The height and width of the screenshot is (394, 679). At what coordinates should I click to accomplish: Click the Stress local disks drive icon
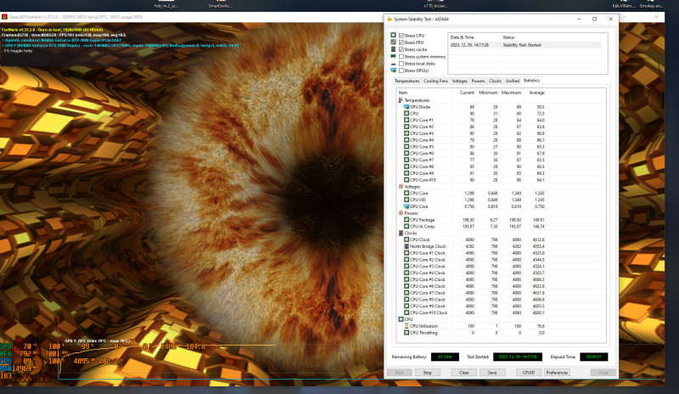tap(393, 64)
